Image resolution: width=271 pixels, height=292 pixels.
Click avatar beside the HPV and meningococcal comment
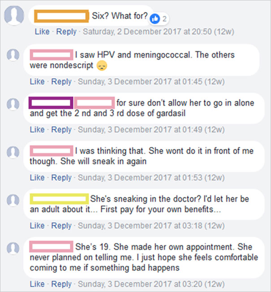click(x=14, y=55)
